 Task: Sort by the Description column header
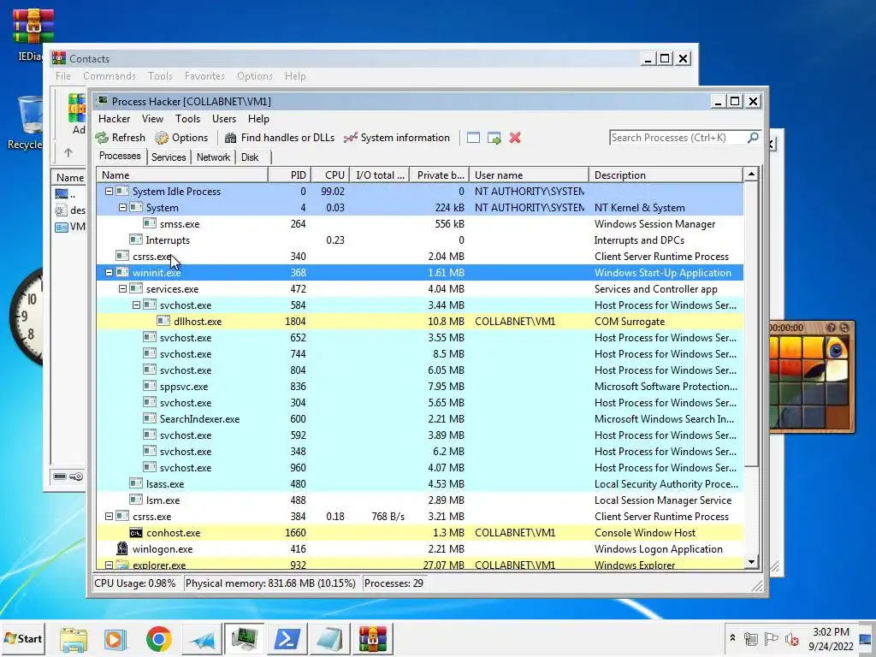click(666, 175)
